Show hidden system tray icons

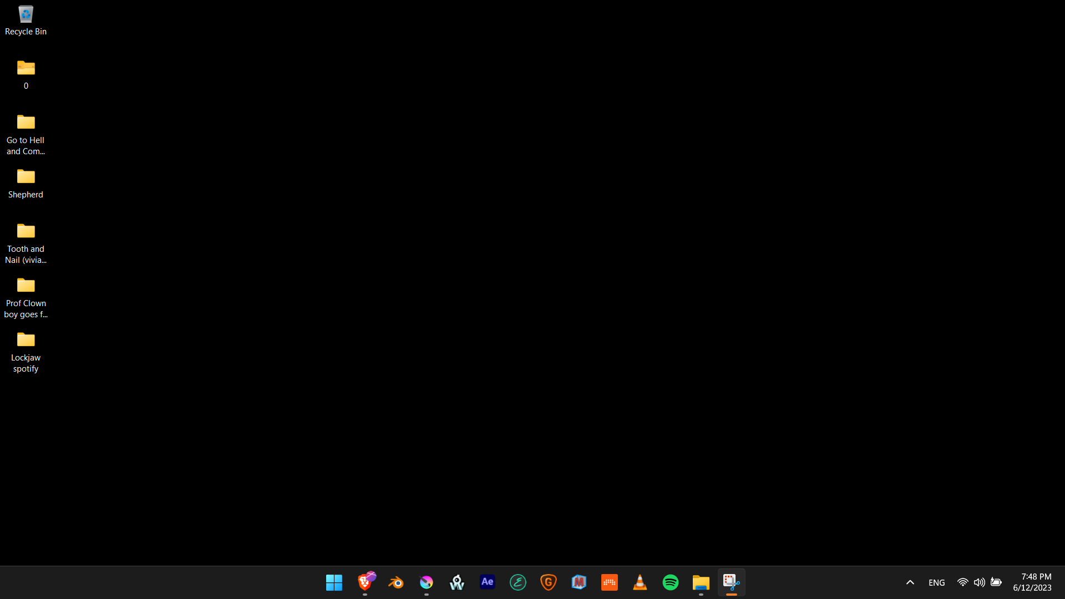pos(910,582)
